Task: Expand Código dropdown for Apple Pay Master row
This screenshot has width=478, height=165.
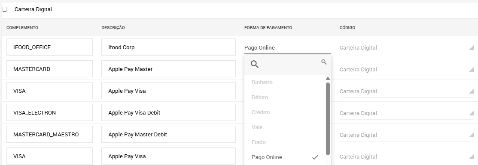Action: (x=407, y=69)
